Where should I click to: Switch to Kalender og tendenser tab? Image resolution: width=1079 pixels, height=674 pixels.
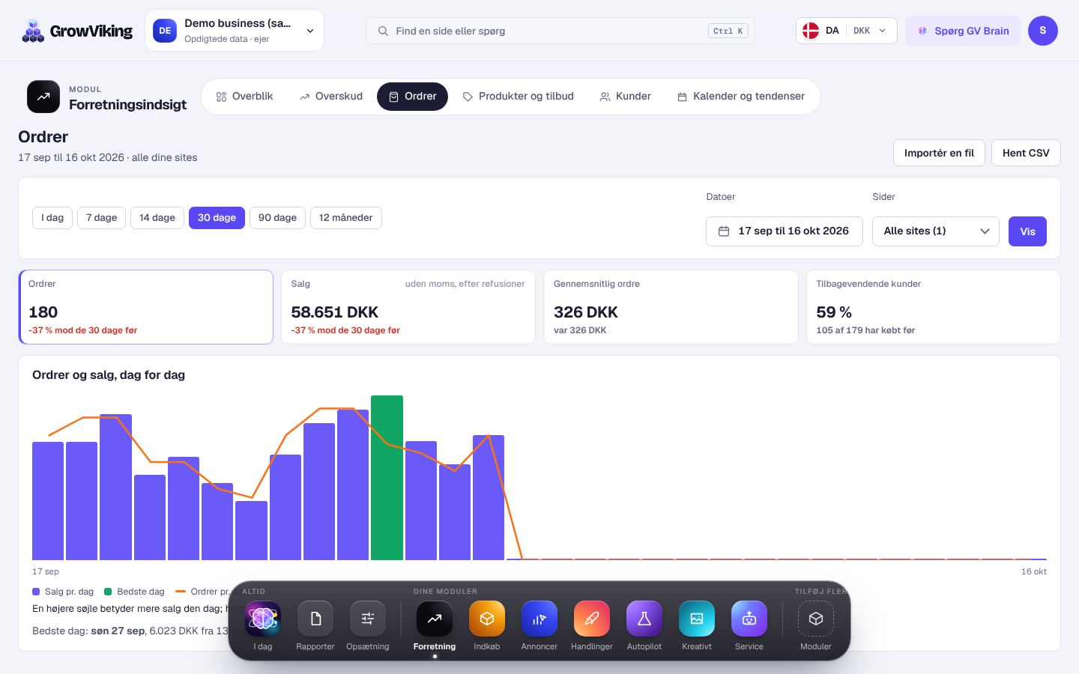pos(741,97)
